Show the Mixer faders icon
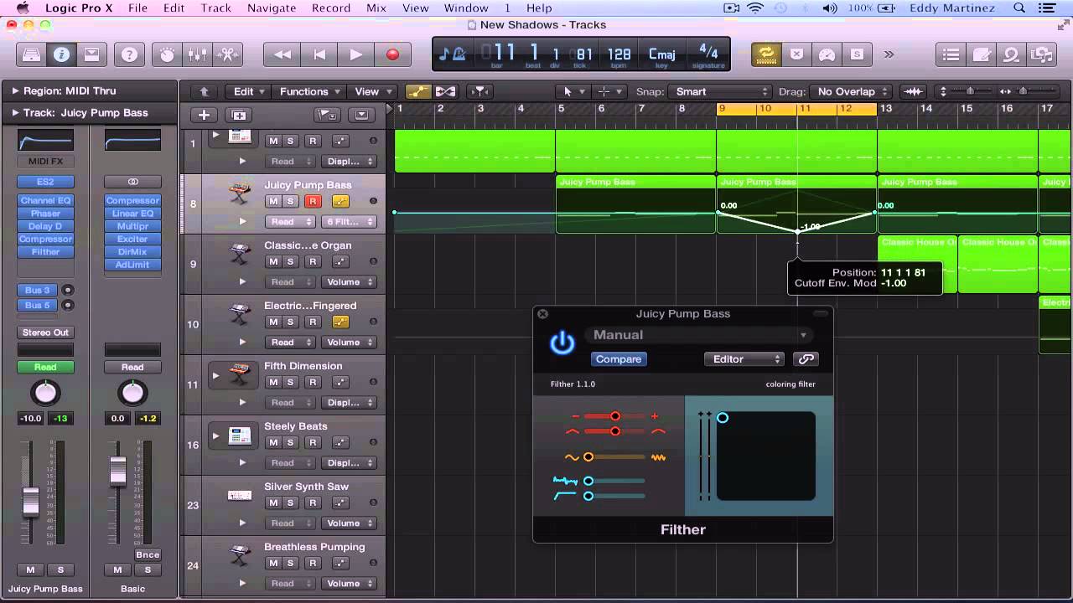The width and height of the screenshot is (1073, 603). click(x=198, y=54)
